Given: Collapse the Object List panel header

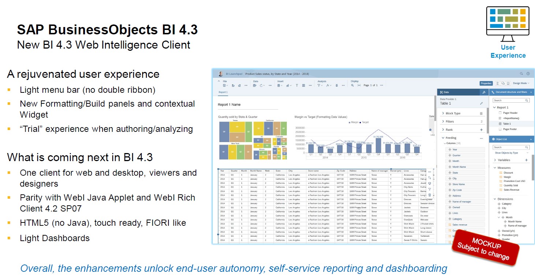Looking at the screenshot, I should click(531, 139).
